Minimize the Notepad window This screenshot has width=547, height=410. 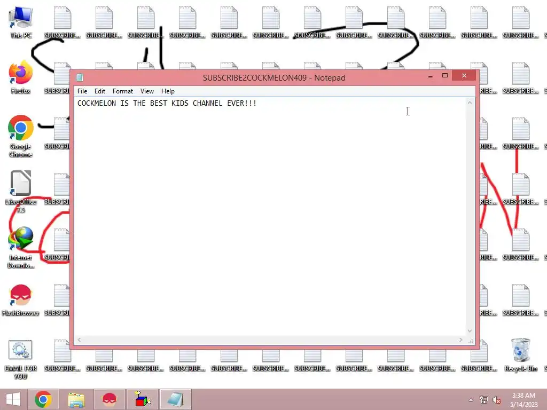(431, 76)
